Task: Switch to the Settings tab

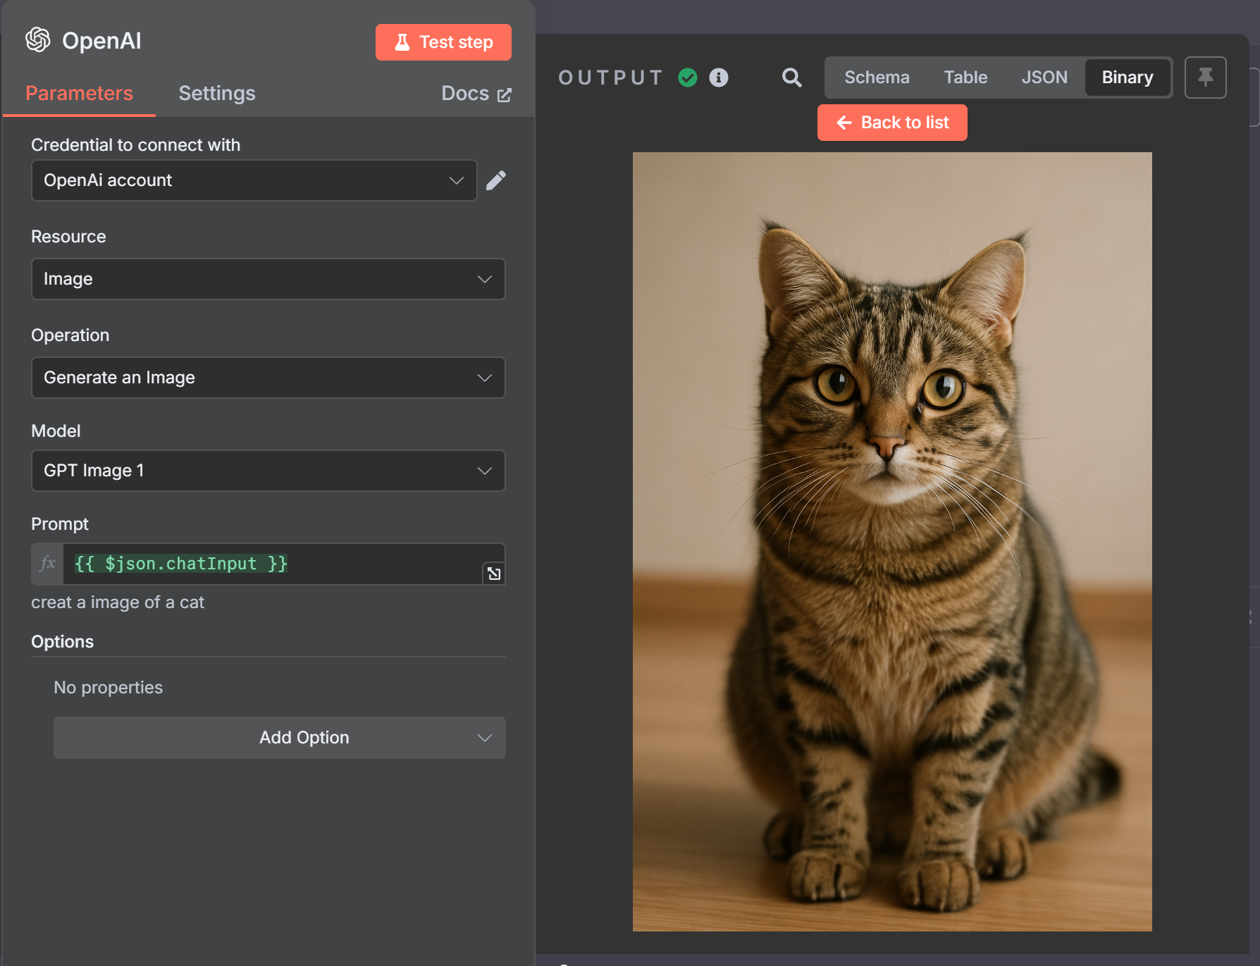Action: [x=216, y=93]
